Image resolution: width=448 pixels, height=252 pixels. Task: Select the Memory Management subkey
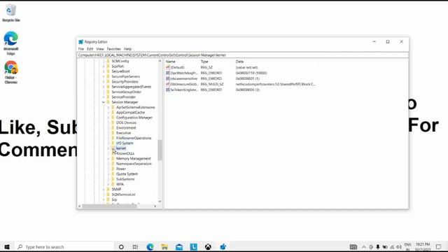pos(134,159)
